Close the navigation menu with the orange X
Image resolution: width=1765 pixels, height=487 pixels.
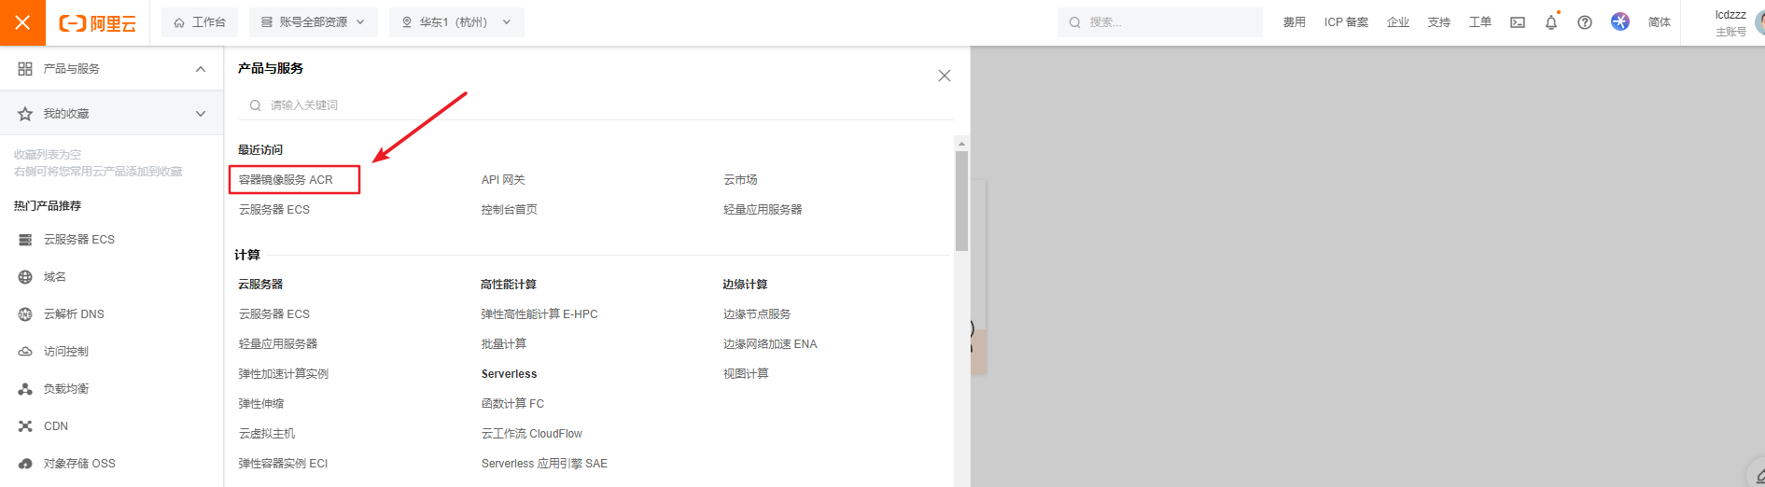tap(22, 22)
